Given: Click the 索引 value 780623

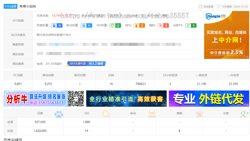Looking at the screenshot, I should 141,84.
